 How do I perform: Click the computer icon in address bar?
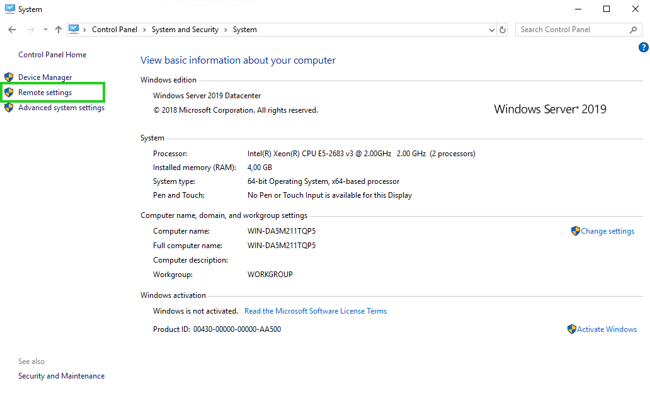(x=74, y=29)
